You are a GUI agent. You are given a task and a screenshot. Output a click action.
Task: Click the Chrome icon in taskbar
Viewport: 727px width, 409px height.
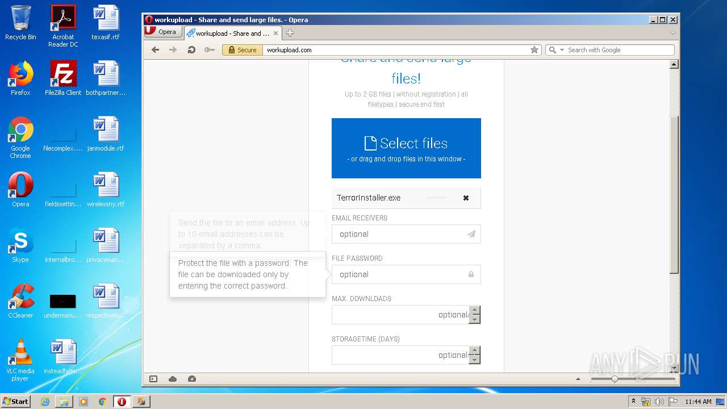pos(103,402)
